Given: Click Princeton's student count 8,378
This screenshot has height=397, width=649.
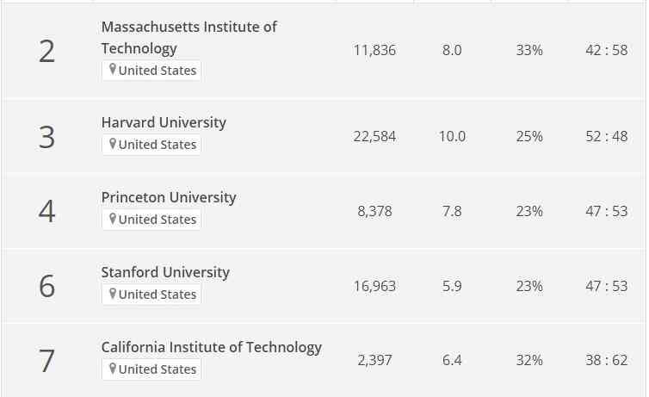Looking at the screenshot, I should click(x=374, y=211).
